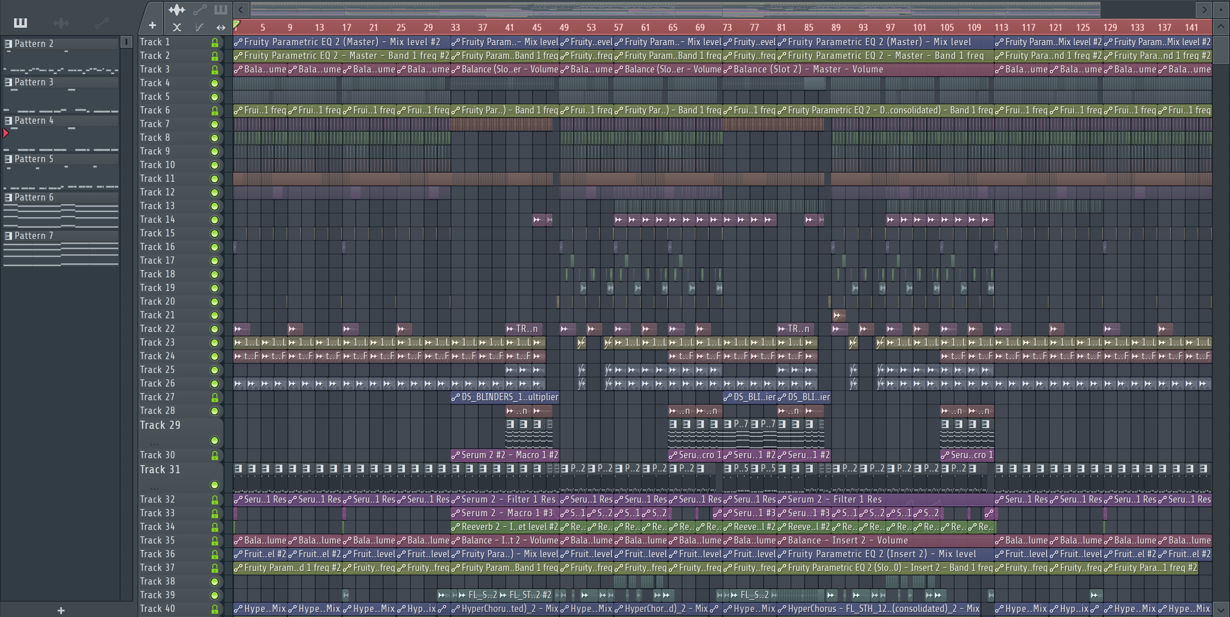Toggle the mute LED on Track 29

(215, 440)
